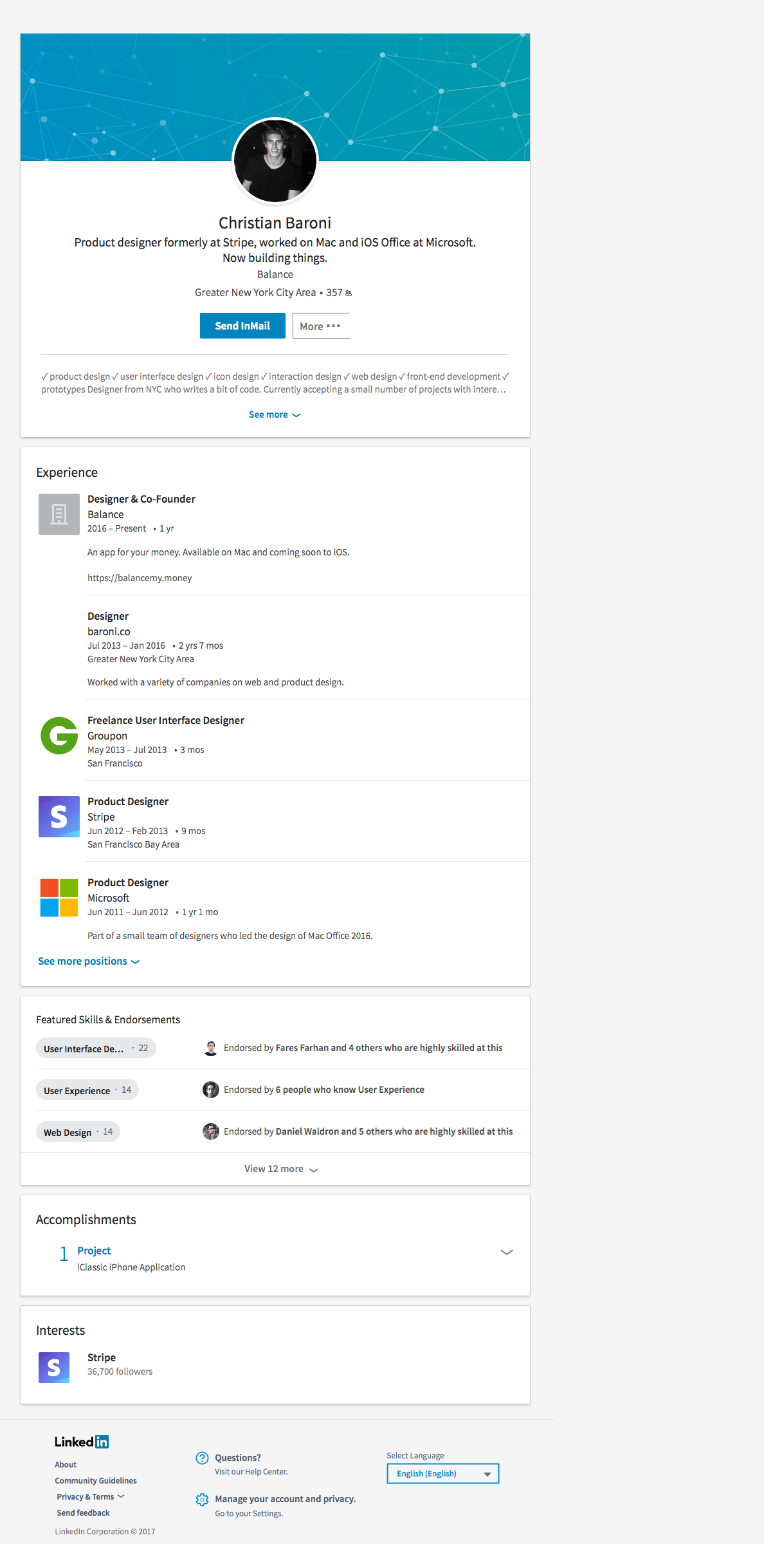Click the Send InMail button
764x1544 pixels.
(242, 326)
